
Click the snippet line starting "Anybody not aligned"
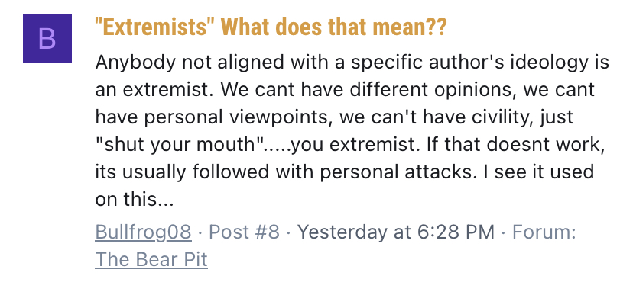click(x=352, y=63)
